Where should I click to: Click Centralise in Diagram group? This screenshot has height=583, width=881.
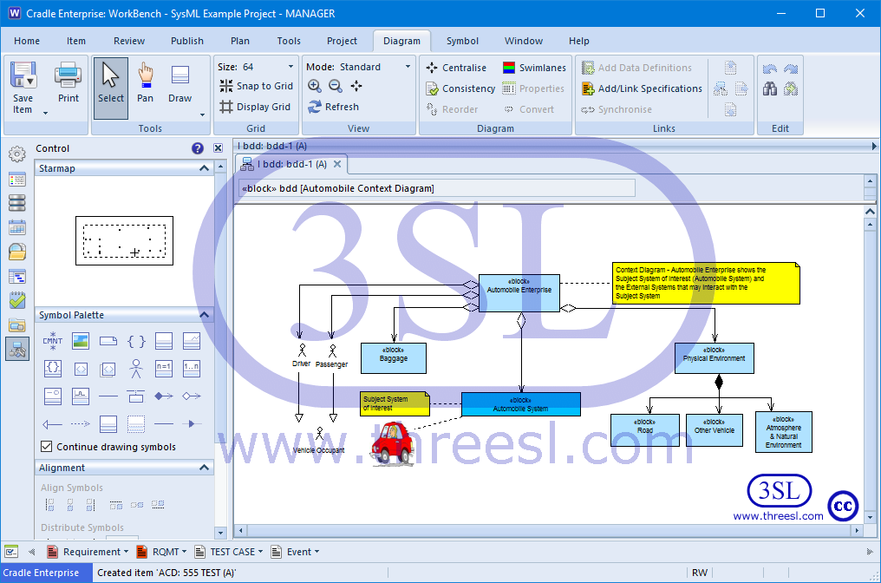(x=456, y=68)
